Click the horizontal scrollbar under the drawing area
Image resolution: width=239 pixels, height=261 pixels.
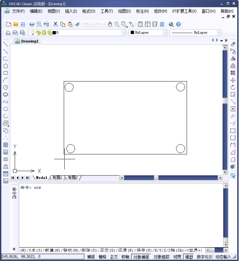171,178
